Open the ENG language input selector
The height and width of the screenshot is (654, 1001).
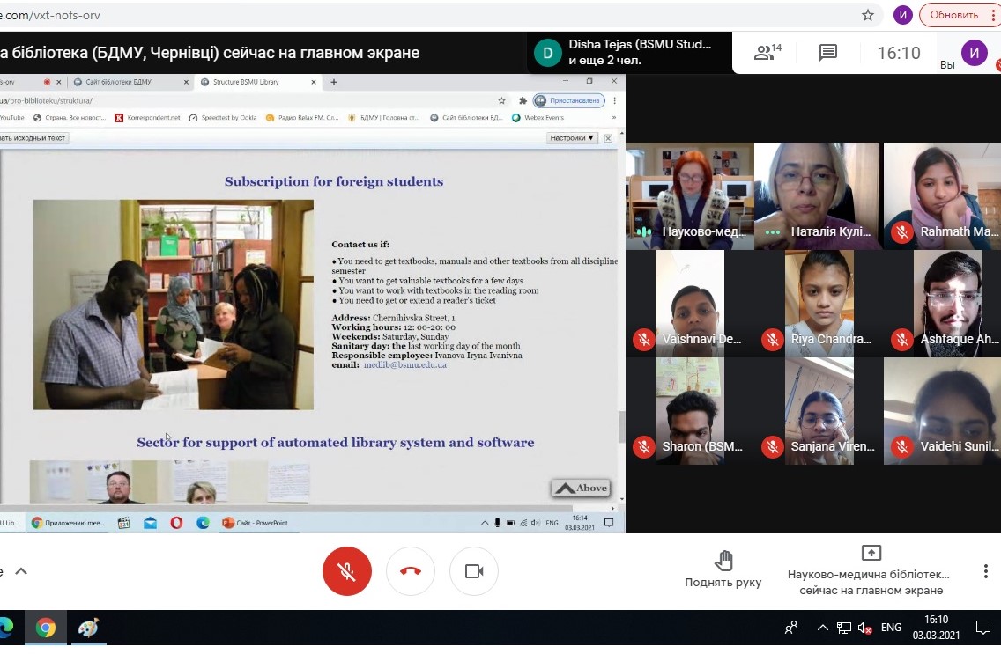[891, 628]
